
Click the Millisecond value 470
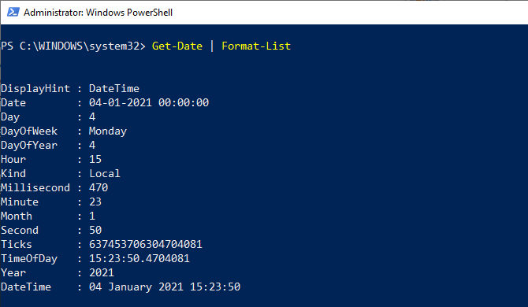pos(99,187)
